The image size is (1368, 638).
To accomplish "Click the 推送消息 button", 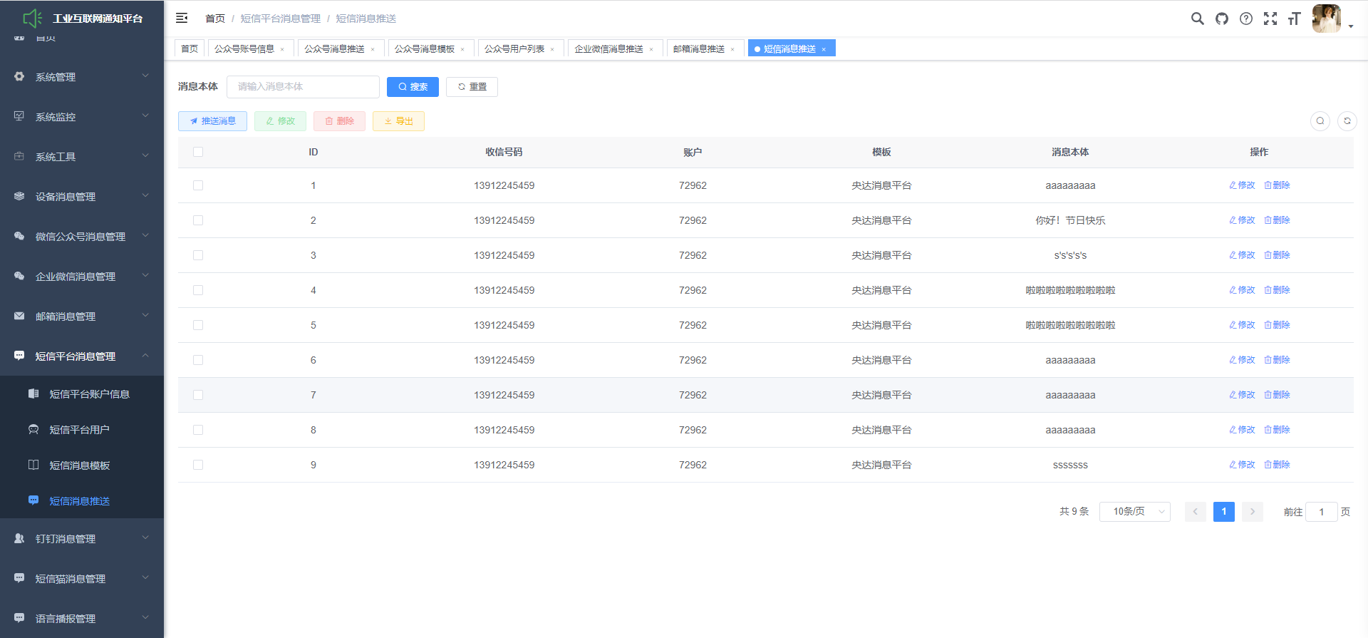I will pos(212,121).
